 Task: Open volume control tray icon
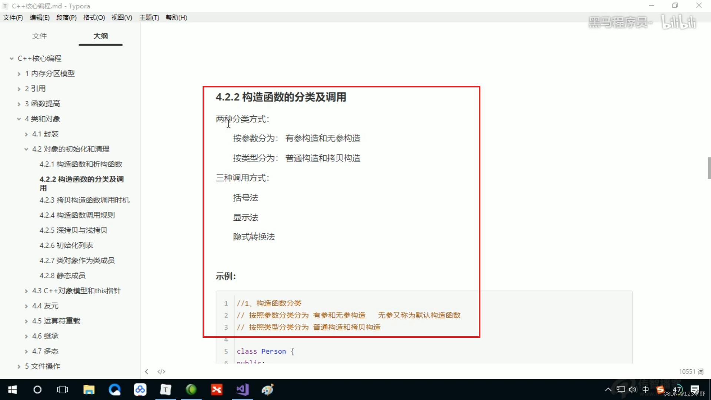633,390
